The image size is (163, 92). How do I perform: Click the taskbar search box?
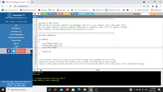pos(26,90)
